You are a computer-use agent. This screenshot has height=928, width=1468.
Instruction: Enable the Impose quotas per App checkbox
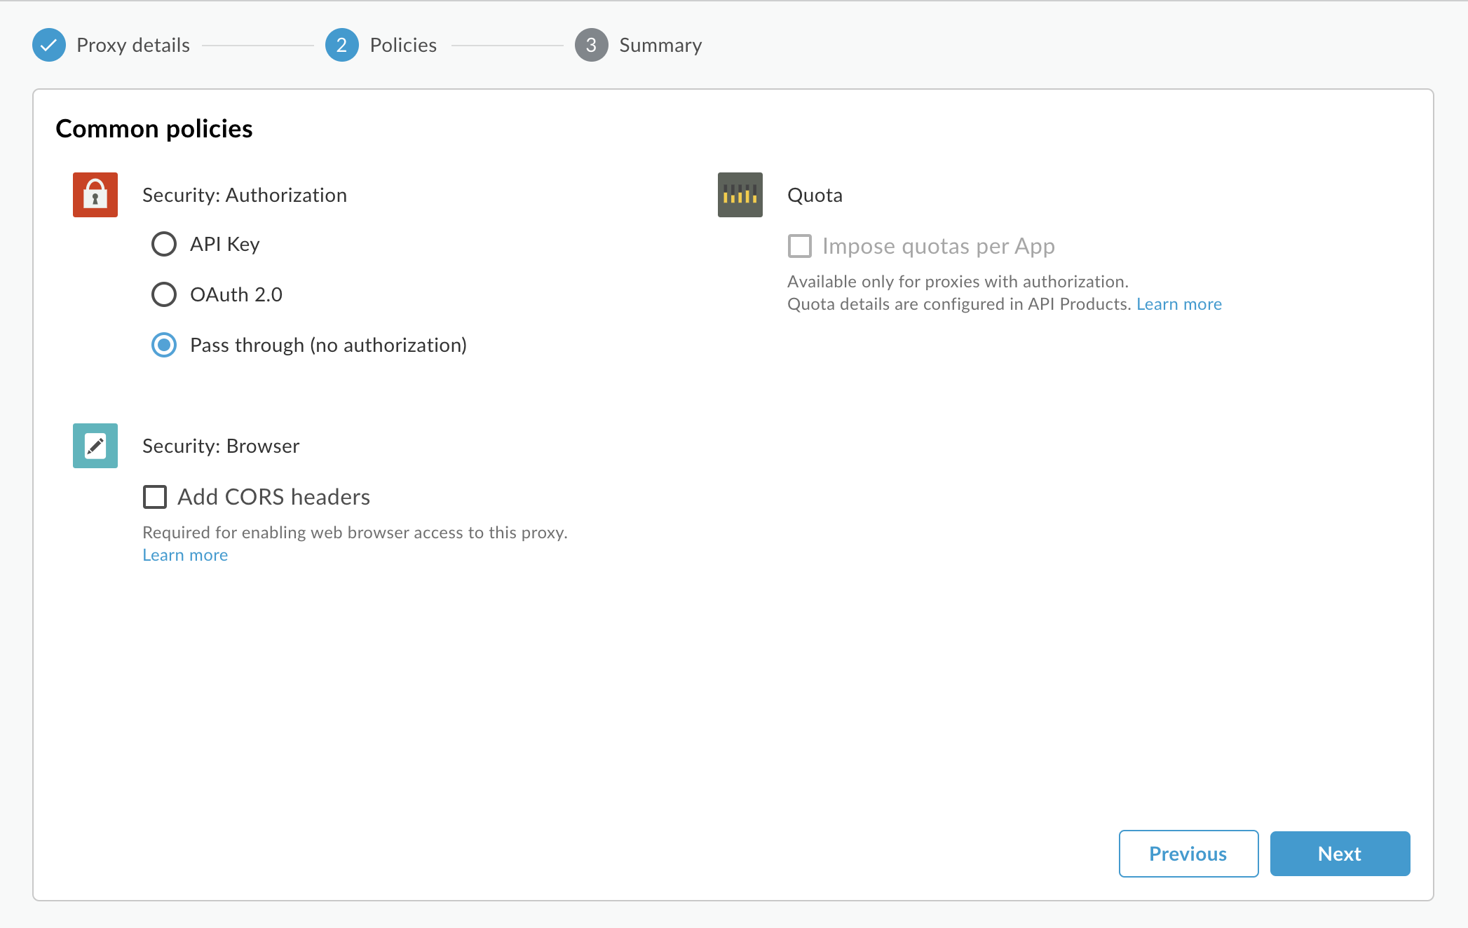tap(801, 245)
